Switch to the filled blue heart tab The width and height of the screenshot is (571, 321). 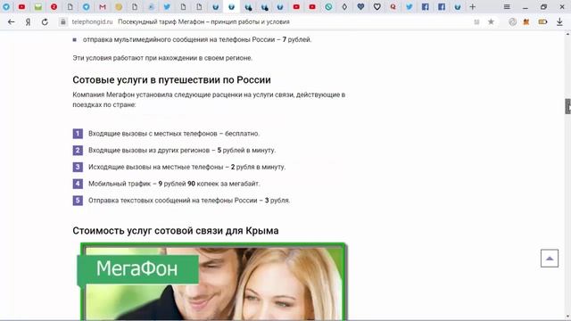coord(360,6)
